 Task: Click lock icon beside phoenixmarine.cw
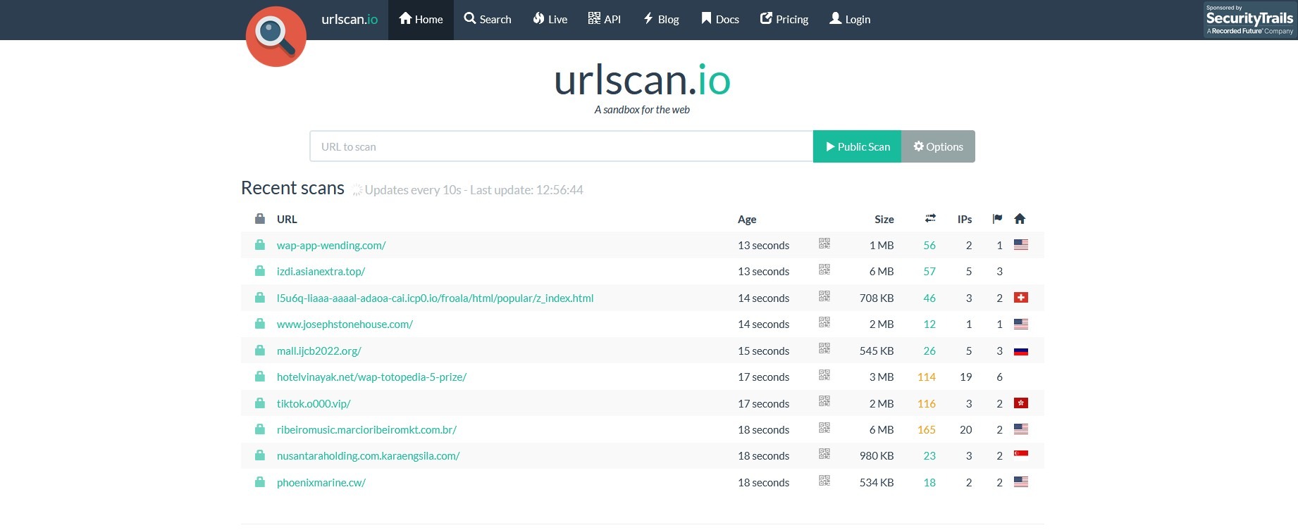coord(260,481)
